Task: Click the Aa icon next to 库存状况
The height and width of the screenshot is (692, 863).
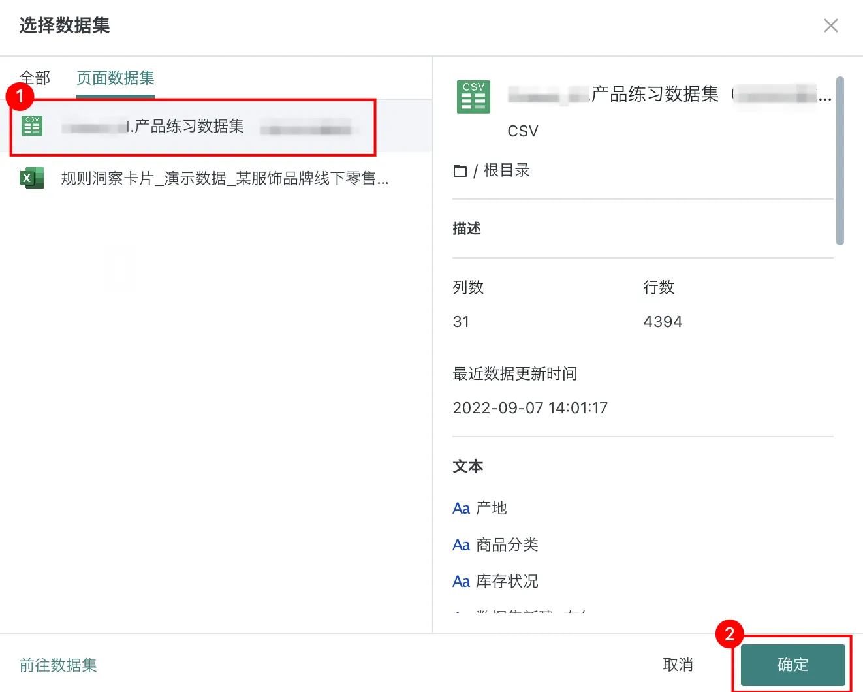Action: point(461,582)
